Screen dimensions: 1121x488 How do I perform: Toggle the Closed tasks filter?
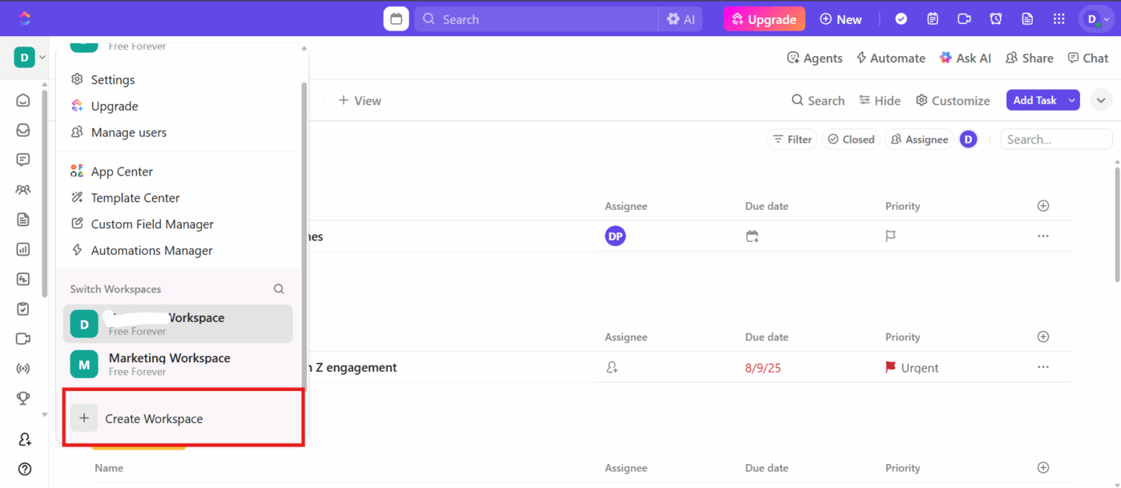point(851,139)
